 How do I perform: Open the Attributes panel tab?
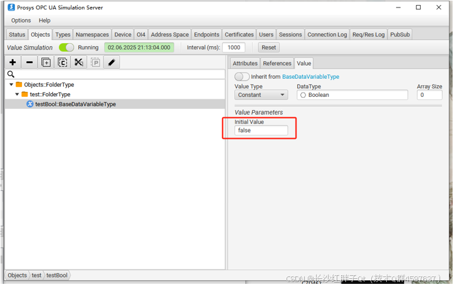[x=245, y=63]
